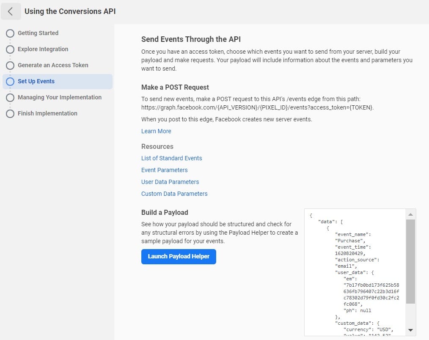Click the Set Up Events step circle
429x340 pixels.
[x=10, y=82]
